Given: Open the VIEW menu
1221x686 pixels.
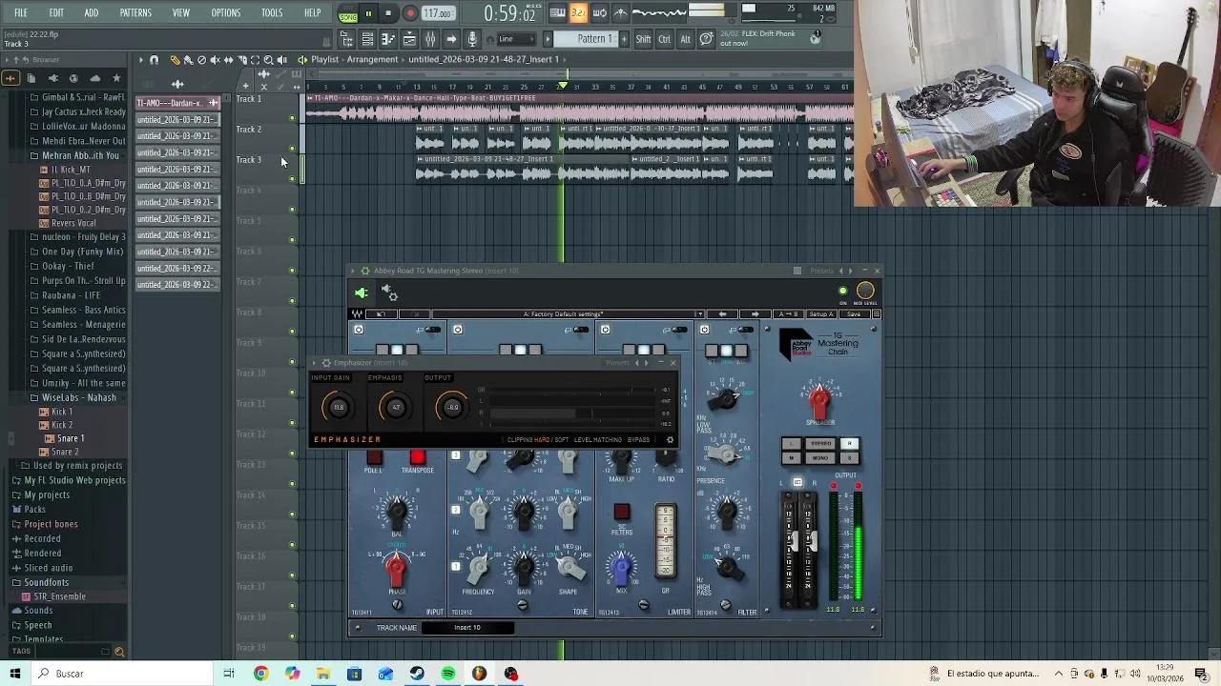Looking at the screenshot, I should click(180, 13).
